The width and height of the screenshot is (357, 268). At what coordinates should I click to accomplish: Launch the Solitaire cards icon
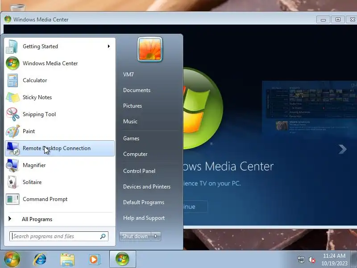click(12, 182)
